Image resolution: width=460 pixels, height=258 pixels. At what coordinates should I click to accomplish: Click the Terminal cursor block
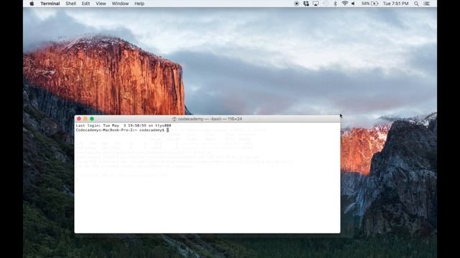167,130
